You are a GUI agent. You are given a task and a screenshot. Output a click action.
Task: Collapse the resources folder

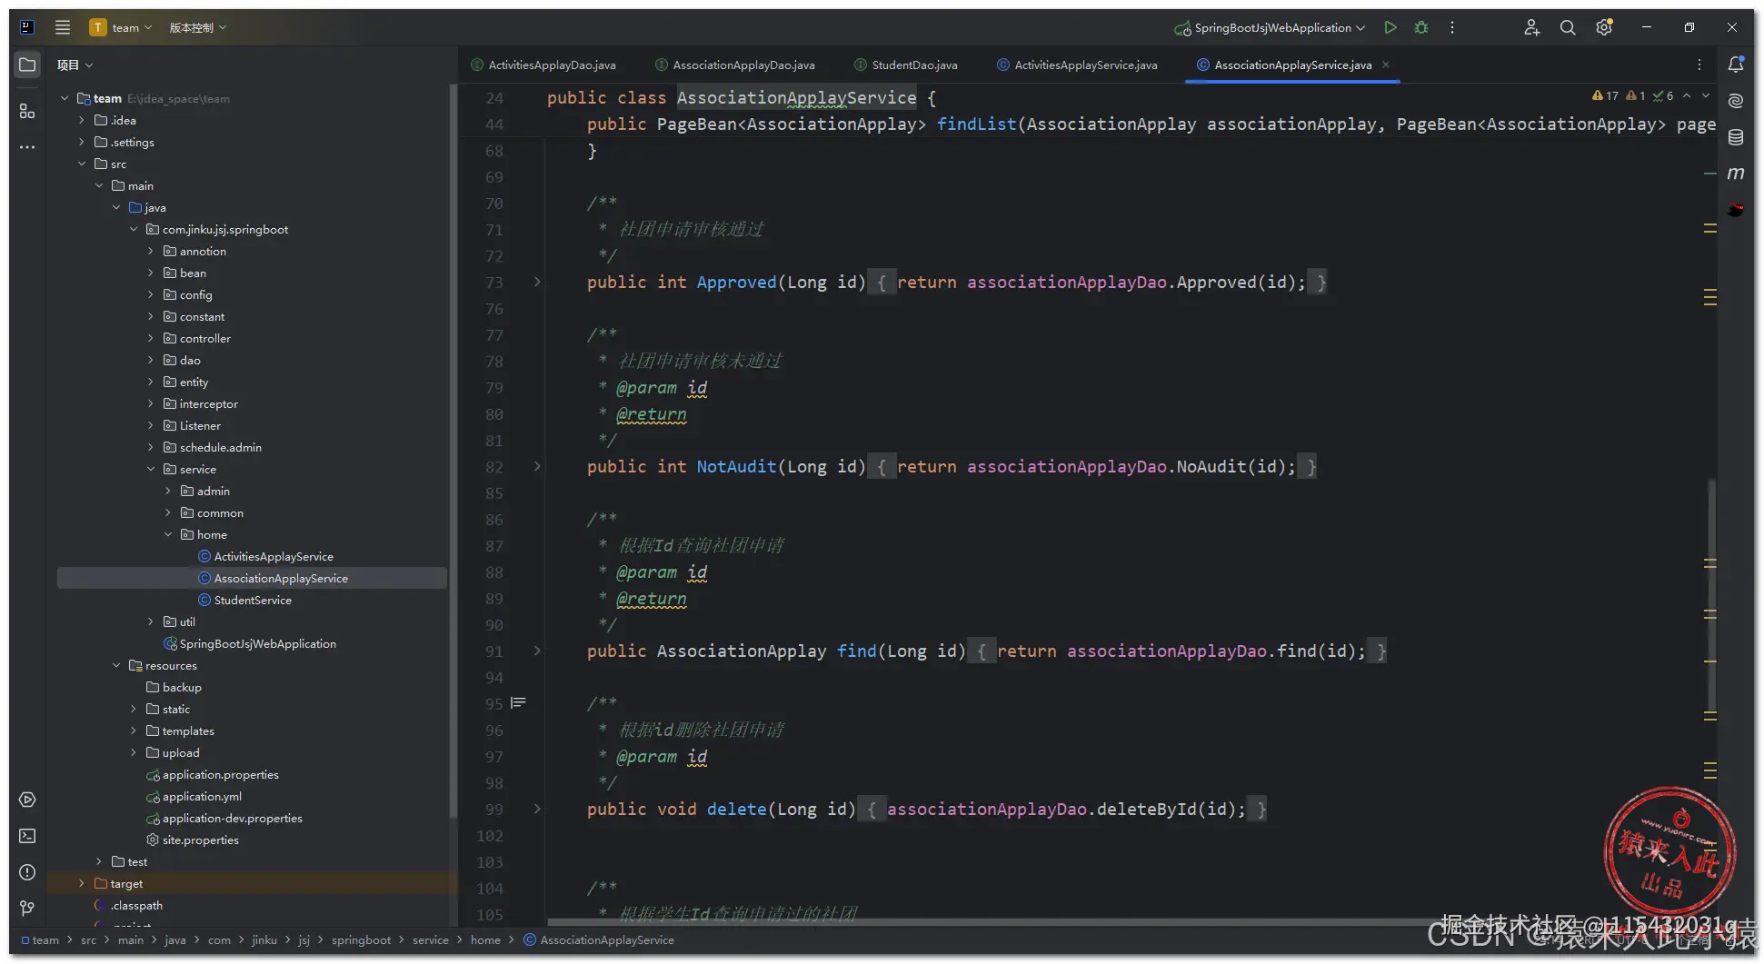[x=116, y=665]
